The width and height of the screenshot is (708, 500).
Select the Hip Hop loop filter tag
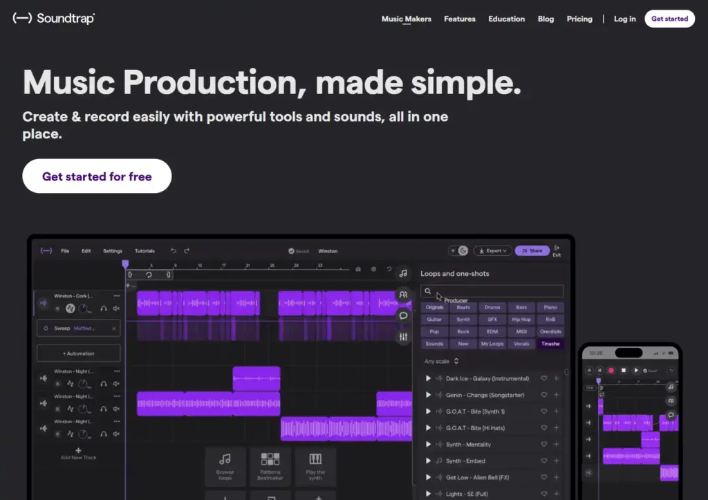[x=521, y=320]
